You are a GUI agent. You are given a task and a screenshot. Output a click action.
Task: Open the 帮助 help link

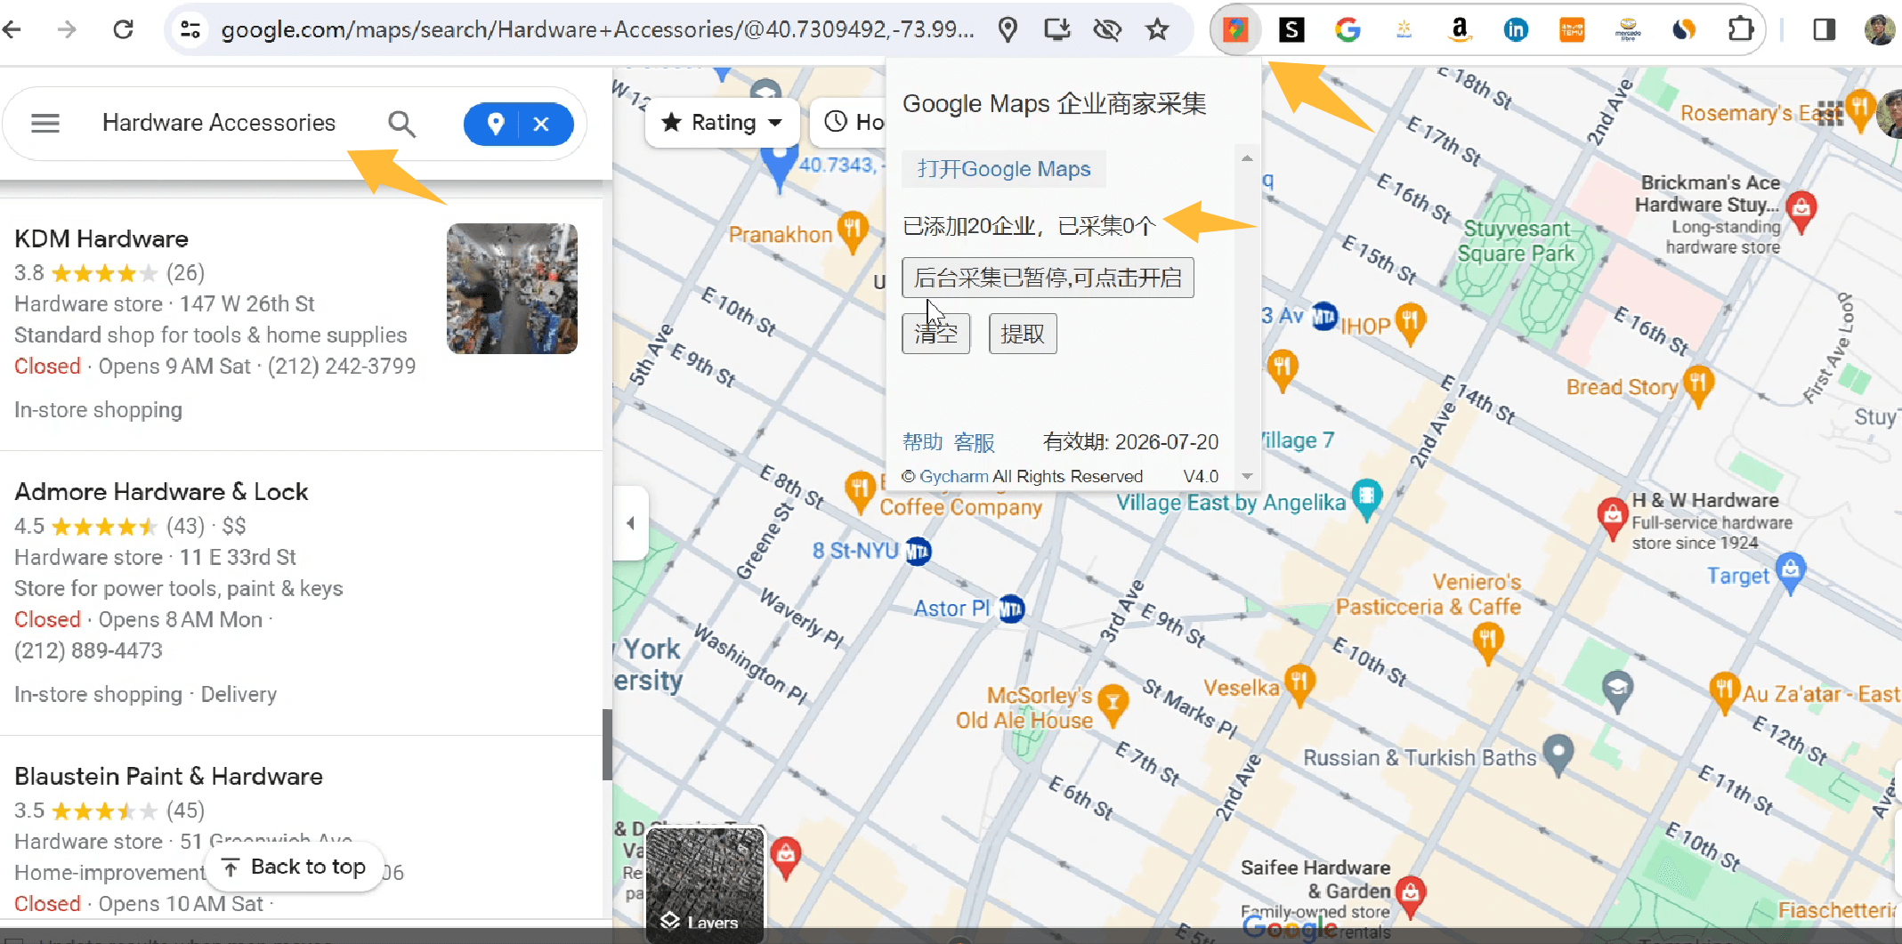pyautogui.click(x=922, y=442)
